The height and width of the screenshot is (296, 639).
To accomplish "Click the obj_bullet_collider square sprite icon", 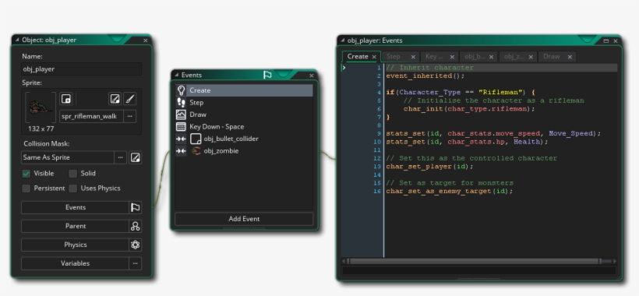I will (196, 139).
